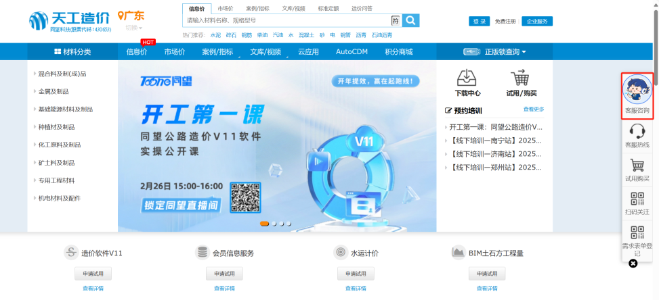Switch to the 市场价 search tab
This screenshot has width=659, height=300.
click(226, 8)
